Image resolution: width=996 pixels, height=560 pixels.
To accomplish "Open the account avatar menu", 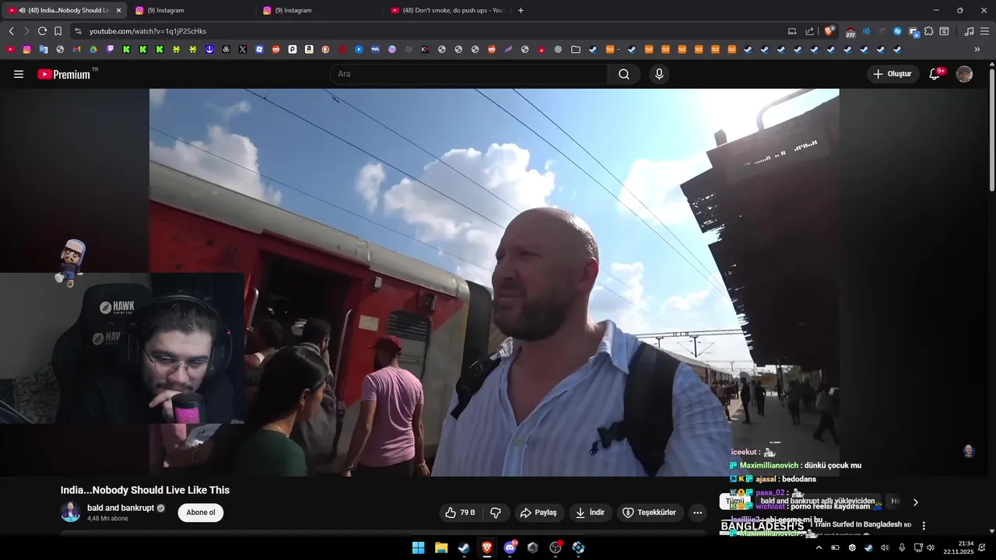I will (x=964, y=74).
